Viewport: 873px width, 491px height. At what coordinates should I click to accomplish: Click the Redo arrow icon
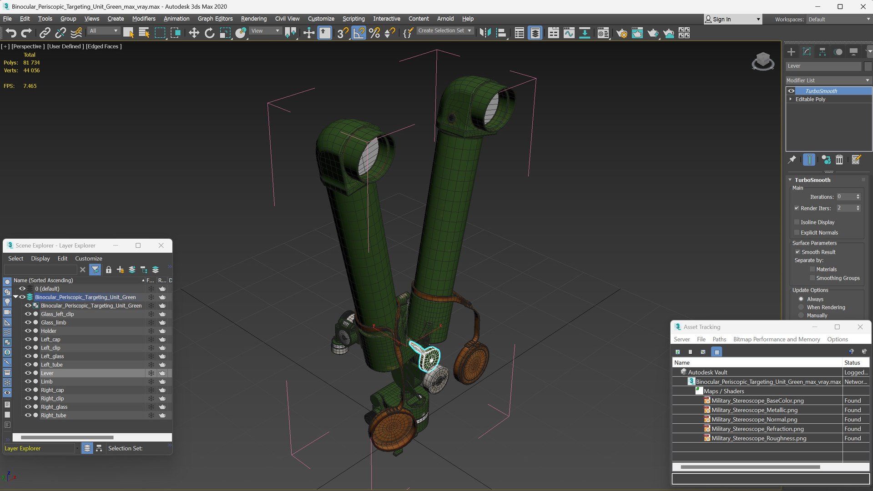26,33
